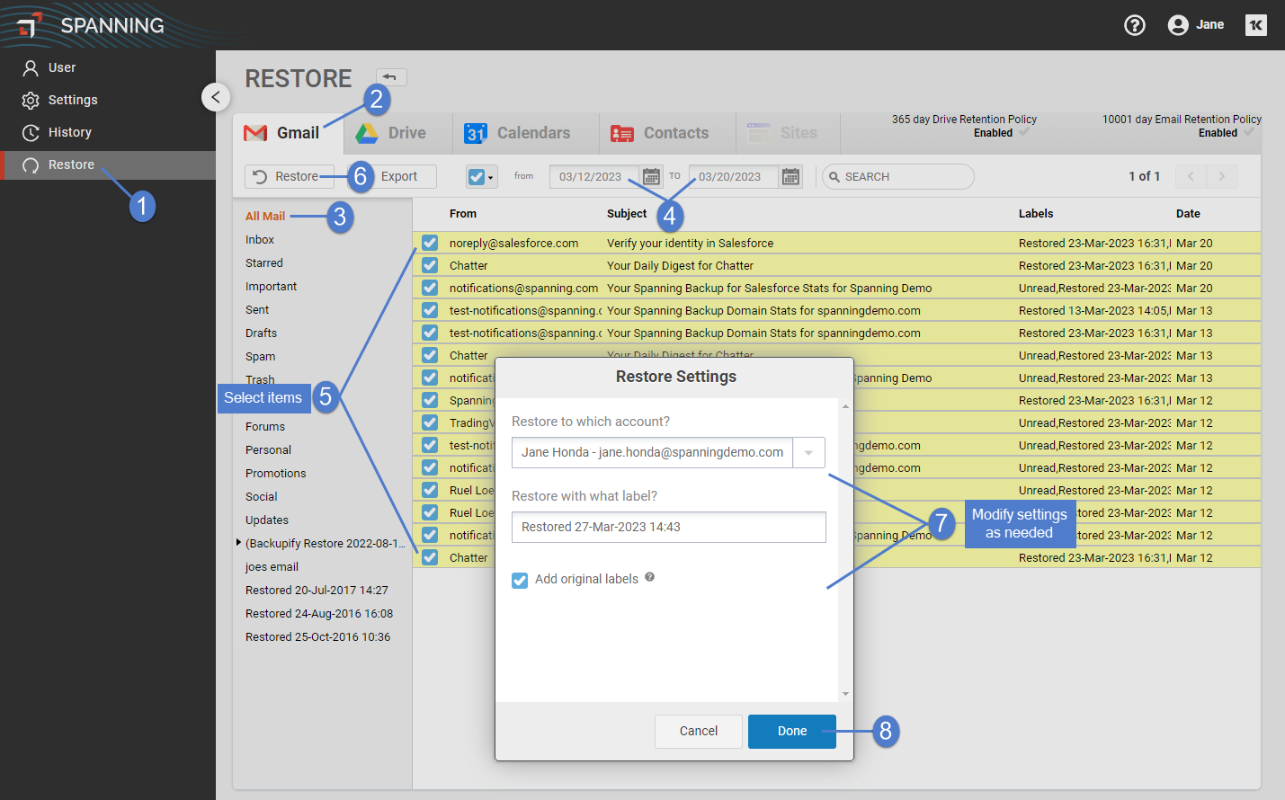Click Cancel in Restore Settings
Viewport: 1285px width, 800px height.
coord(699,731)
